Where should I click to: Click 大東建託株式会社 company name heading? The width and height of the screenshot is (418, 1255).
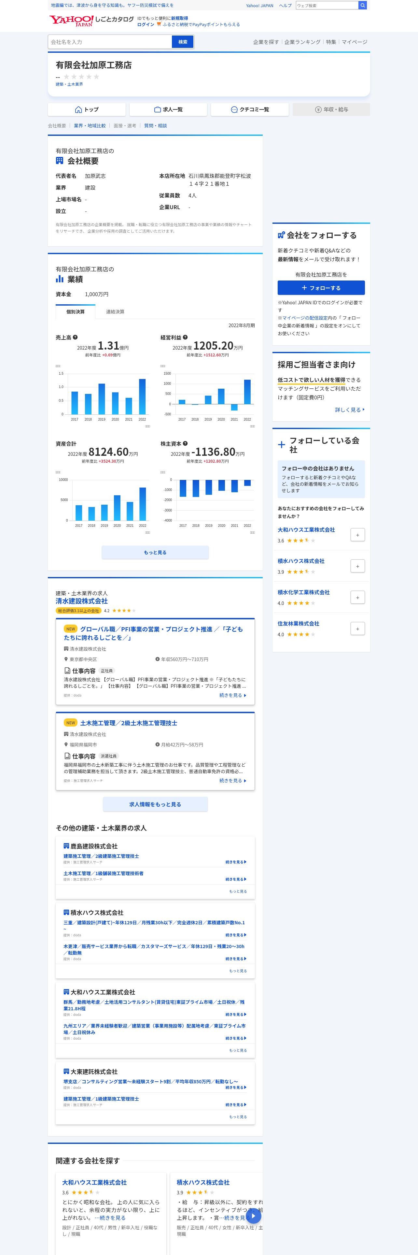94,1072
